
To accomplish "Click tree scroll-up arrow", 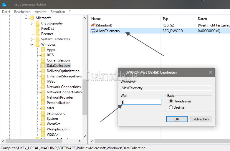I will [85, 18].
